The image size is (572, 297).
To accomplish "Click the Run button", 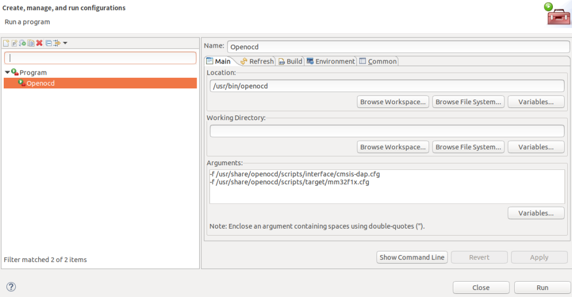I will pyautogui.click(x=542, y=287).
